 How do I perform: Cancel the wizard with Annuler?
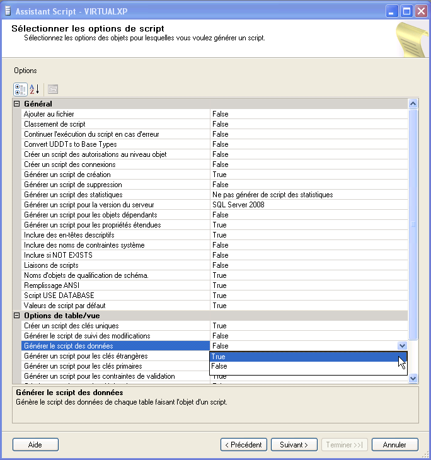point(394,445)
